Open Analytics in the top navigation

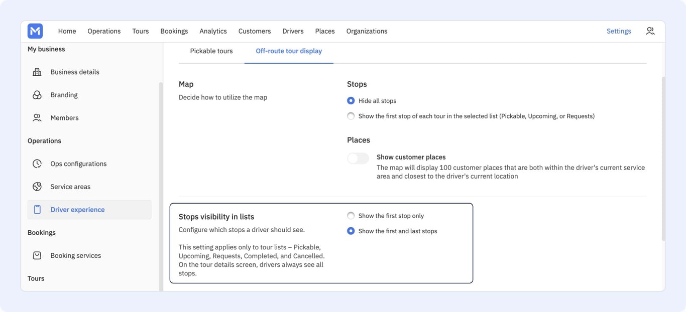point(213,31)
